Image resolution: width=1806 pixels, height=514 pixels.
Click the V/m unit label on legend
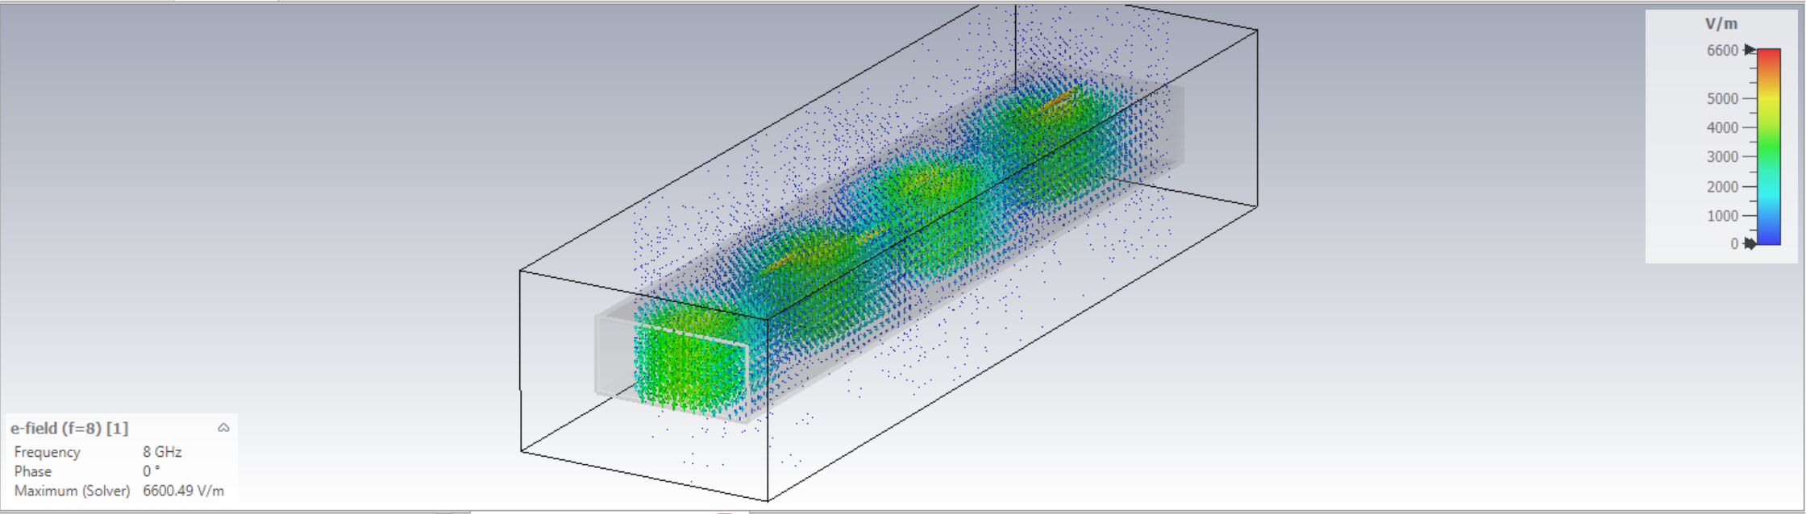tap(1721, 24)
